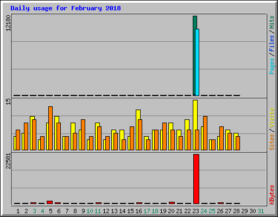This screenshot has height=217, width=278.
Task: Click the Pages legend label
Action: click(x=272, y=66)
